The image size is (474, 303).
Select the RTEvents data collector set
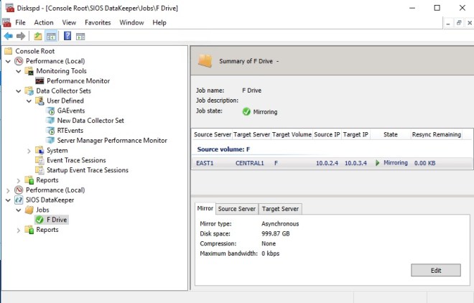pyautogui.click(x=70, y=131)
